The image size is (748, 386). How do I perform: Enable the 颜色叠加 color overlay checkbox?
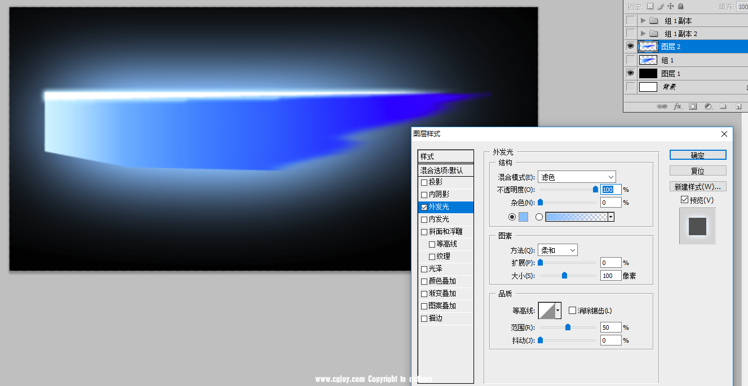(x=424, y=281)
